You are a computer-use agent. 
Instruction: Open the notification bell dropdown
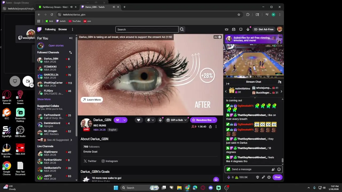click(150, 120)
